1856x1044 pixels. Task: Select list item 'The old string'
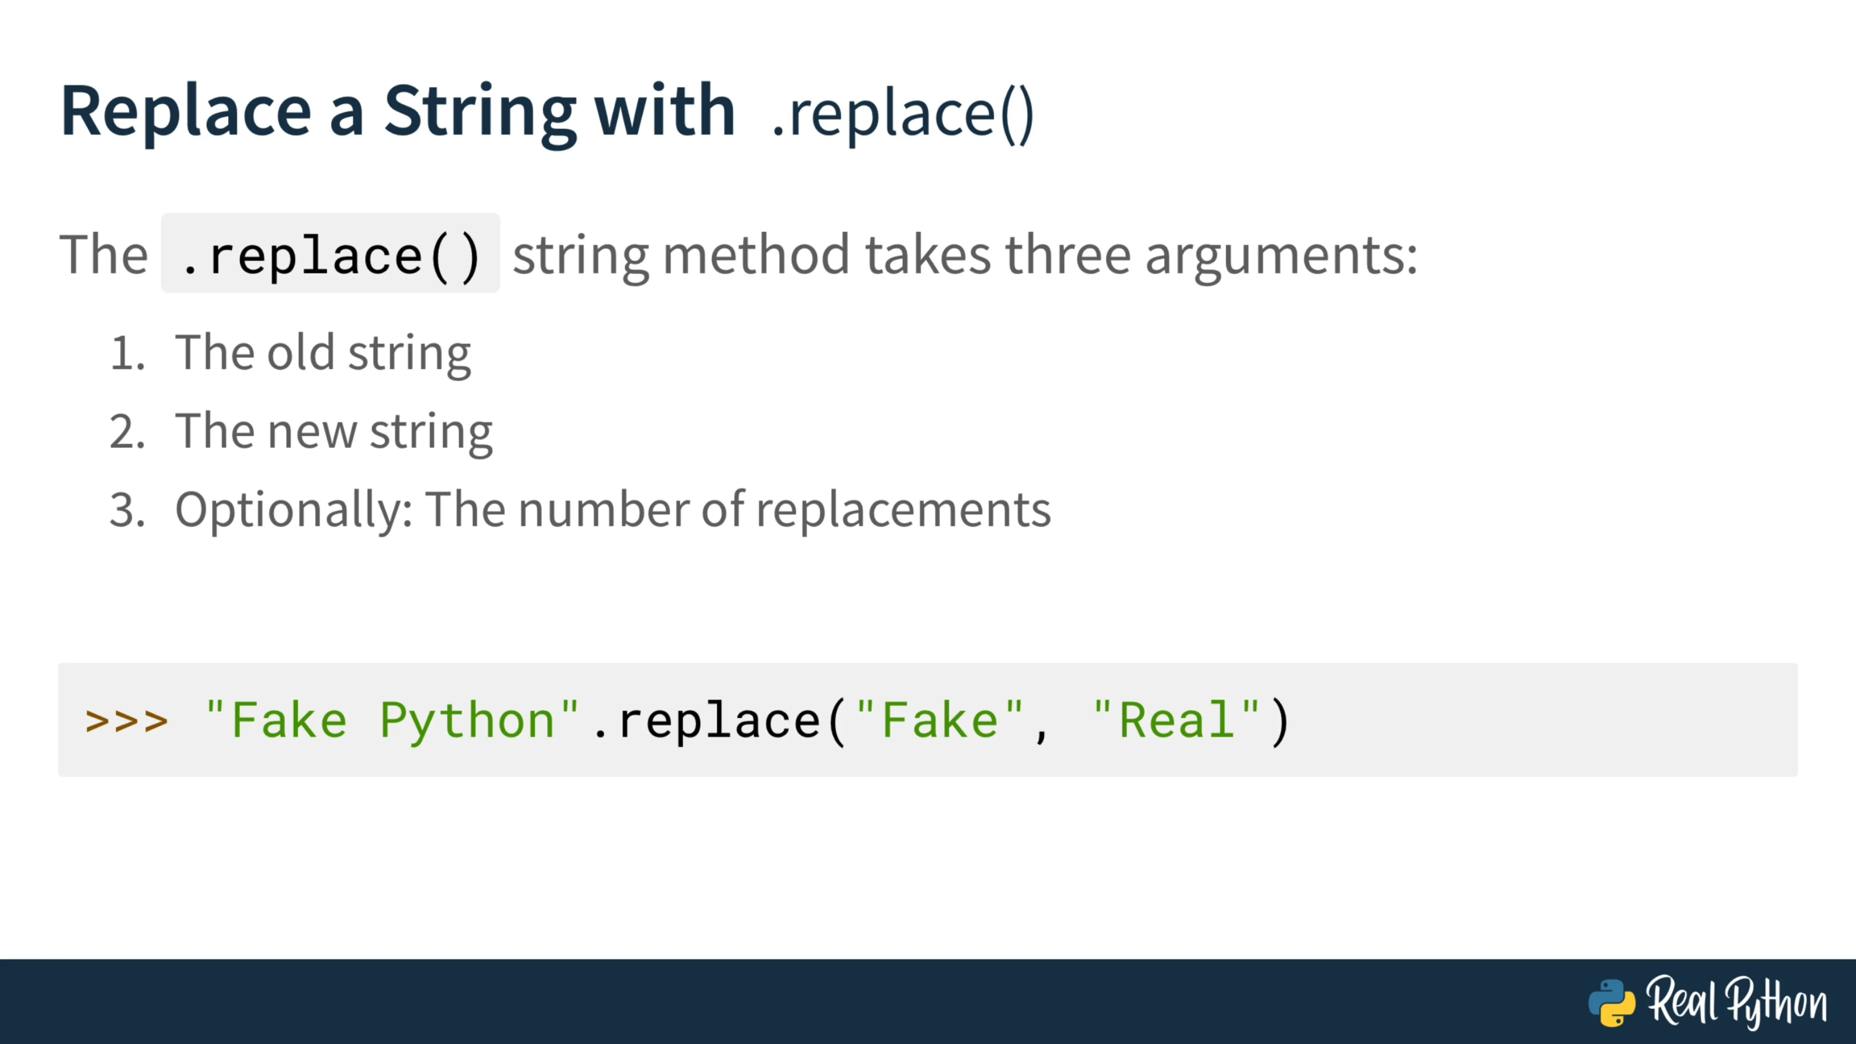pyautogui.click(x=323, y=353)
